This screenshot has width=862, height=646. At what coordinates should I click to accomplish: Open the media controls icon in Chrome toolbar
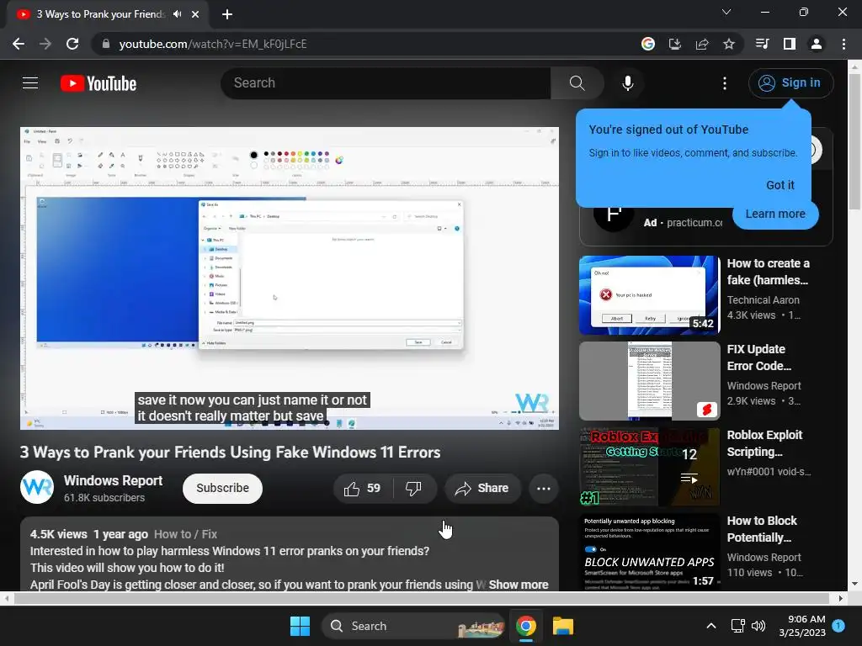762,44
